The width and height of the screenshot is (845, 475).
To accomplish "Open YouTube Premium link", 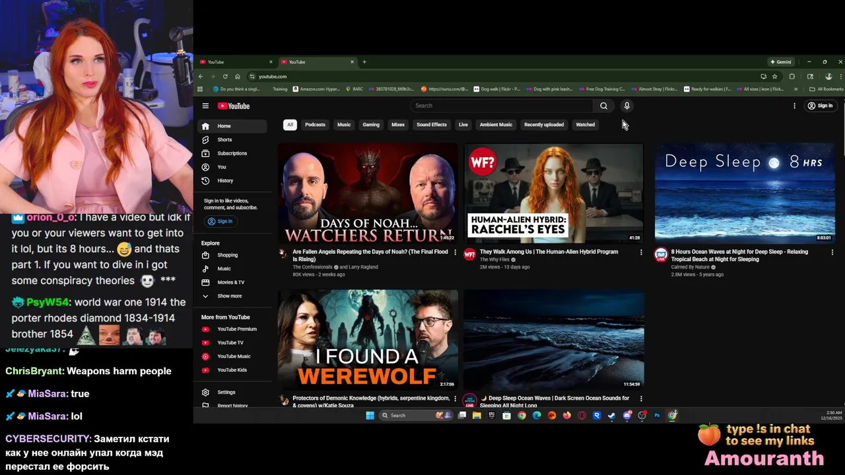I will 232,329.
